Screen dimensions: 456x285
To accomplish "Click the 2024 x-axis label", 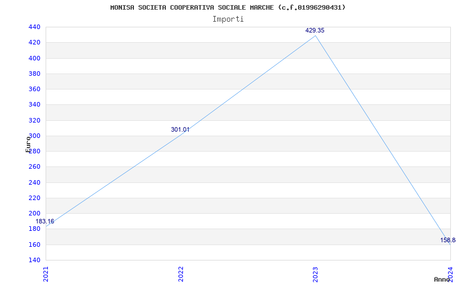I will [450, 273].
